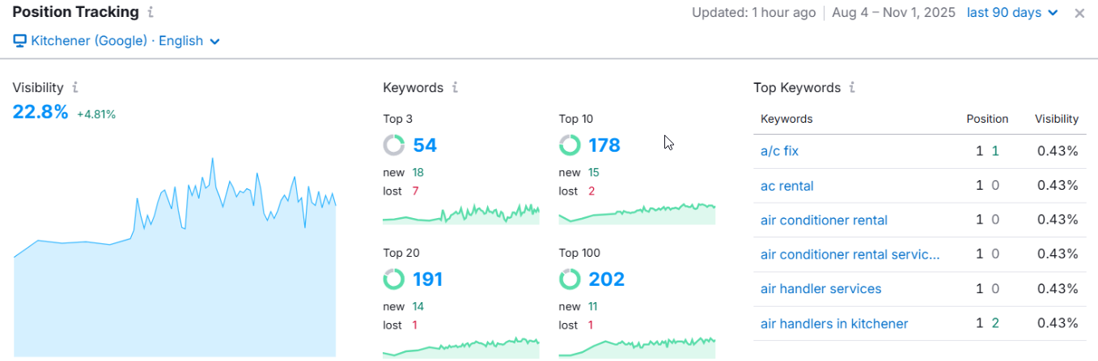The width and height of the screenshot is (1098, 361).
Task: Click the Visibility info icon
Action: coord(75,87)
